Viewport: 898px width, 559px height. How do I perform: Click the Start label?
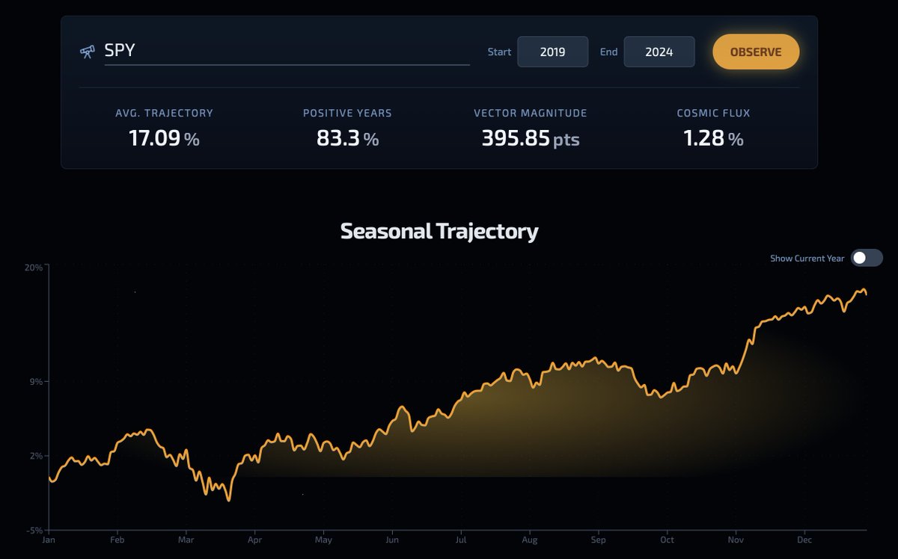click(x=499, y=52)
